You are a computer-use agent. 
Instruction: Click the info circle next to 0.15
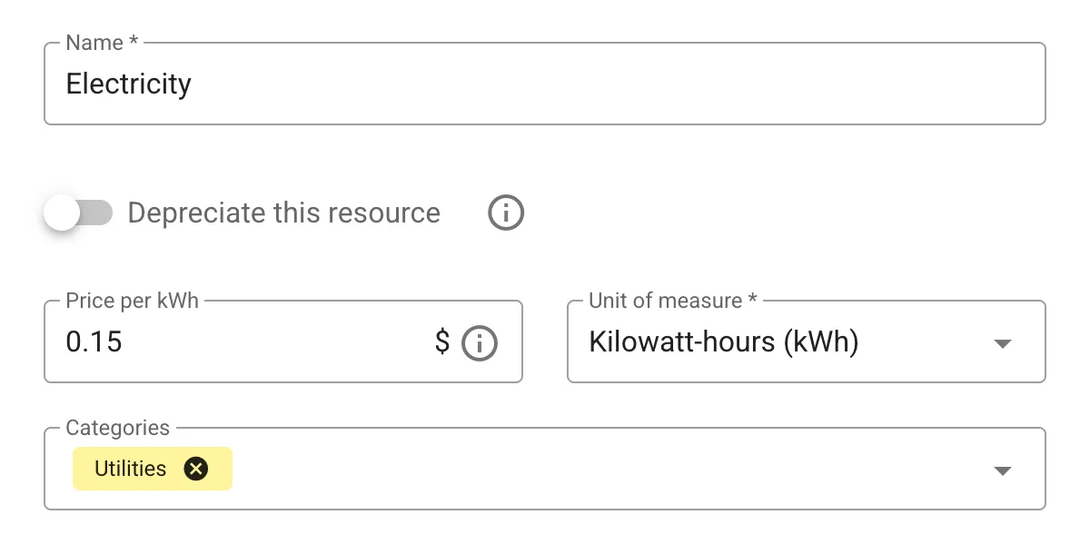[481, 343]
